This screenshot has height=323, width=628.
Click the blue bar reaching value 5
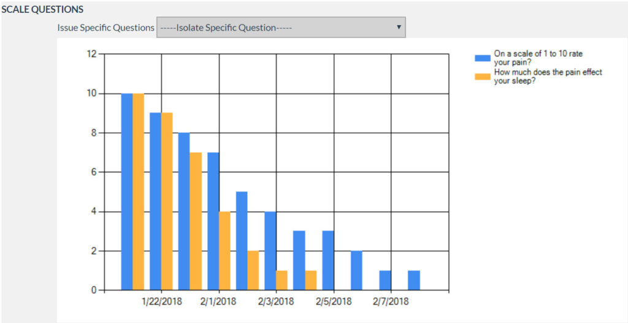tap(242, 240)
